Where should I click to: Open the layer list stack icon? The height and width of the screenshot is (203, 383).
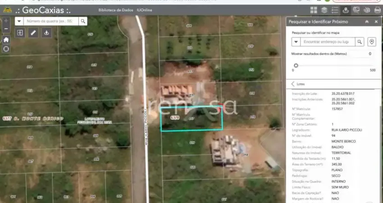coord(324,10)
